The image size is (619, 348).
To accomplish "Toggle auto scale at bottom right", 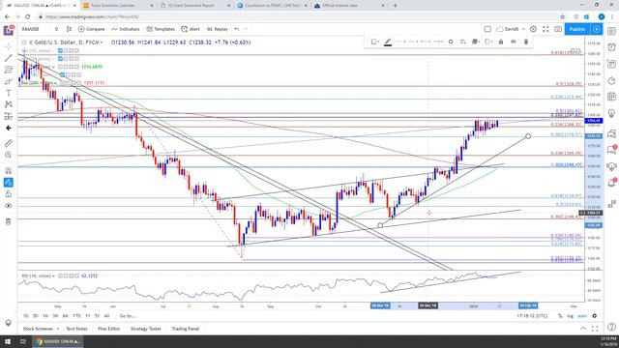I will [x=582, y=316].
